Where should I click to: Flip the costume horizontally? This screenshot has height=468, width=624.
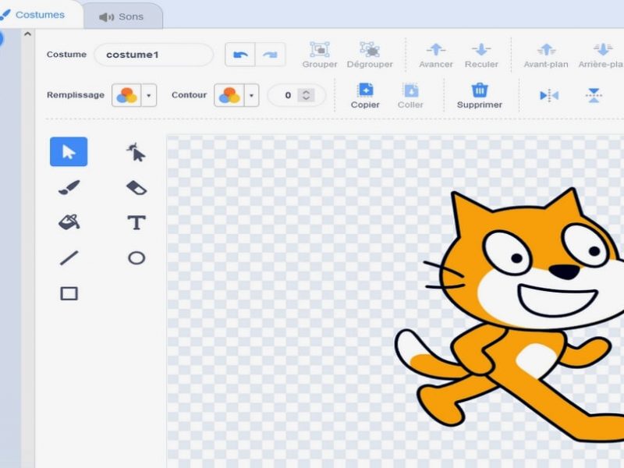[x=549, y=95]
